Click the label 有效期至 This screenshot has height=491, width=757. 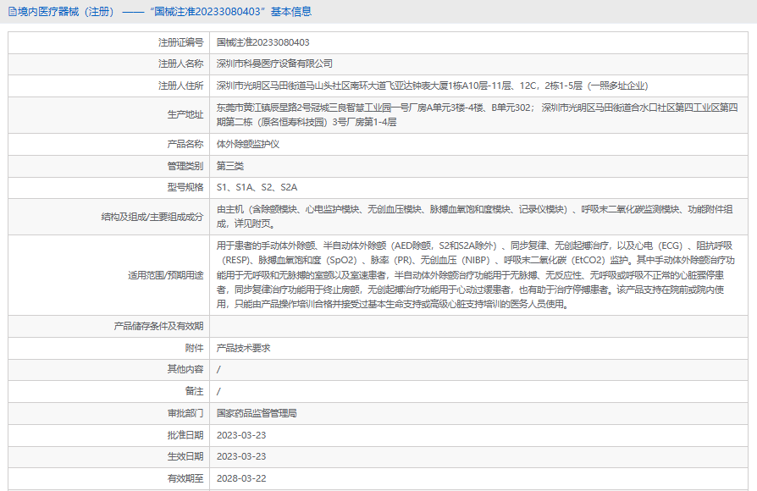(x=185, y=478)
